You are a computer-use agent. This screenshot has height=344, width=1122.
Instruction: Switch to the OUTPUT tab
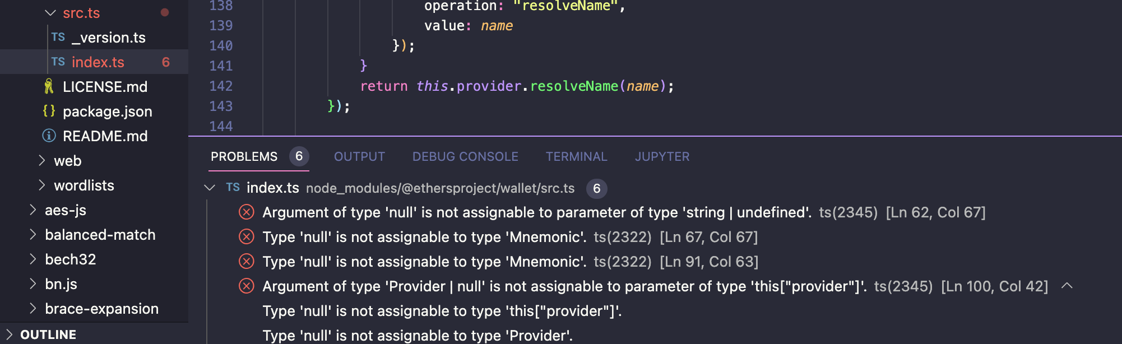click(x=359, y=156)
